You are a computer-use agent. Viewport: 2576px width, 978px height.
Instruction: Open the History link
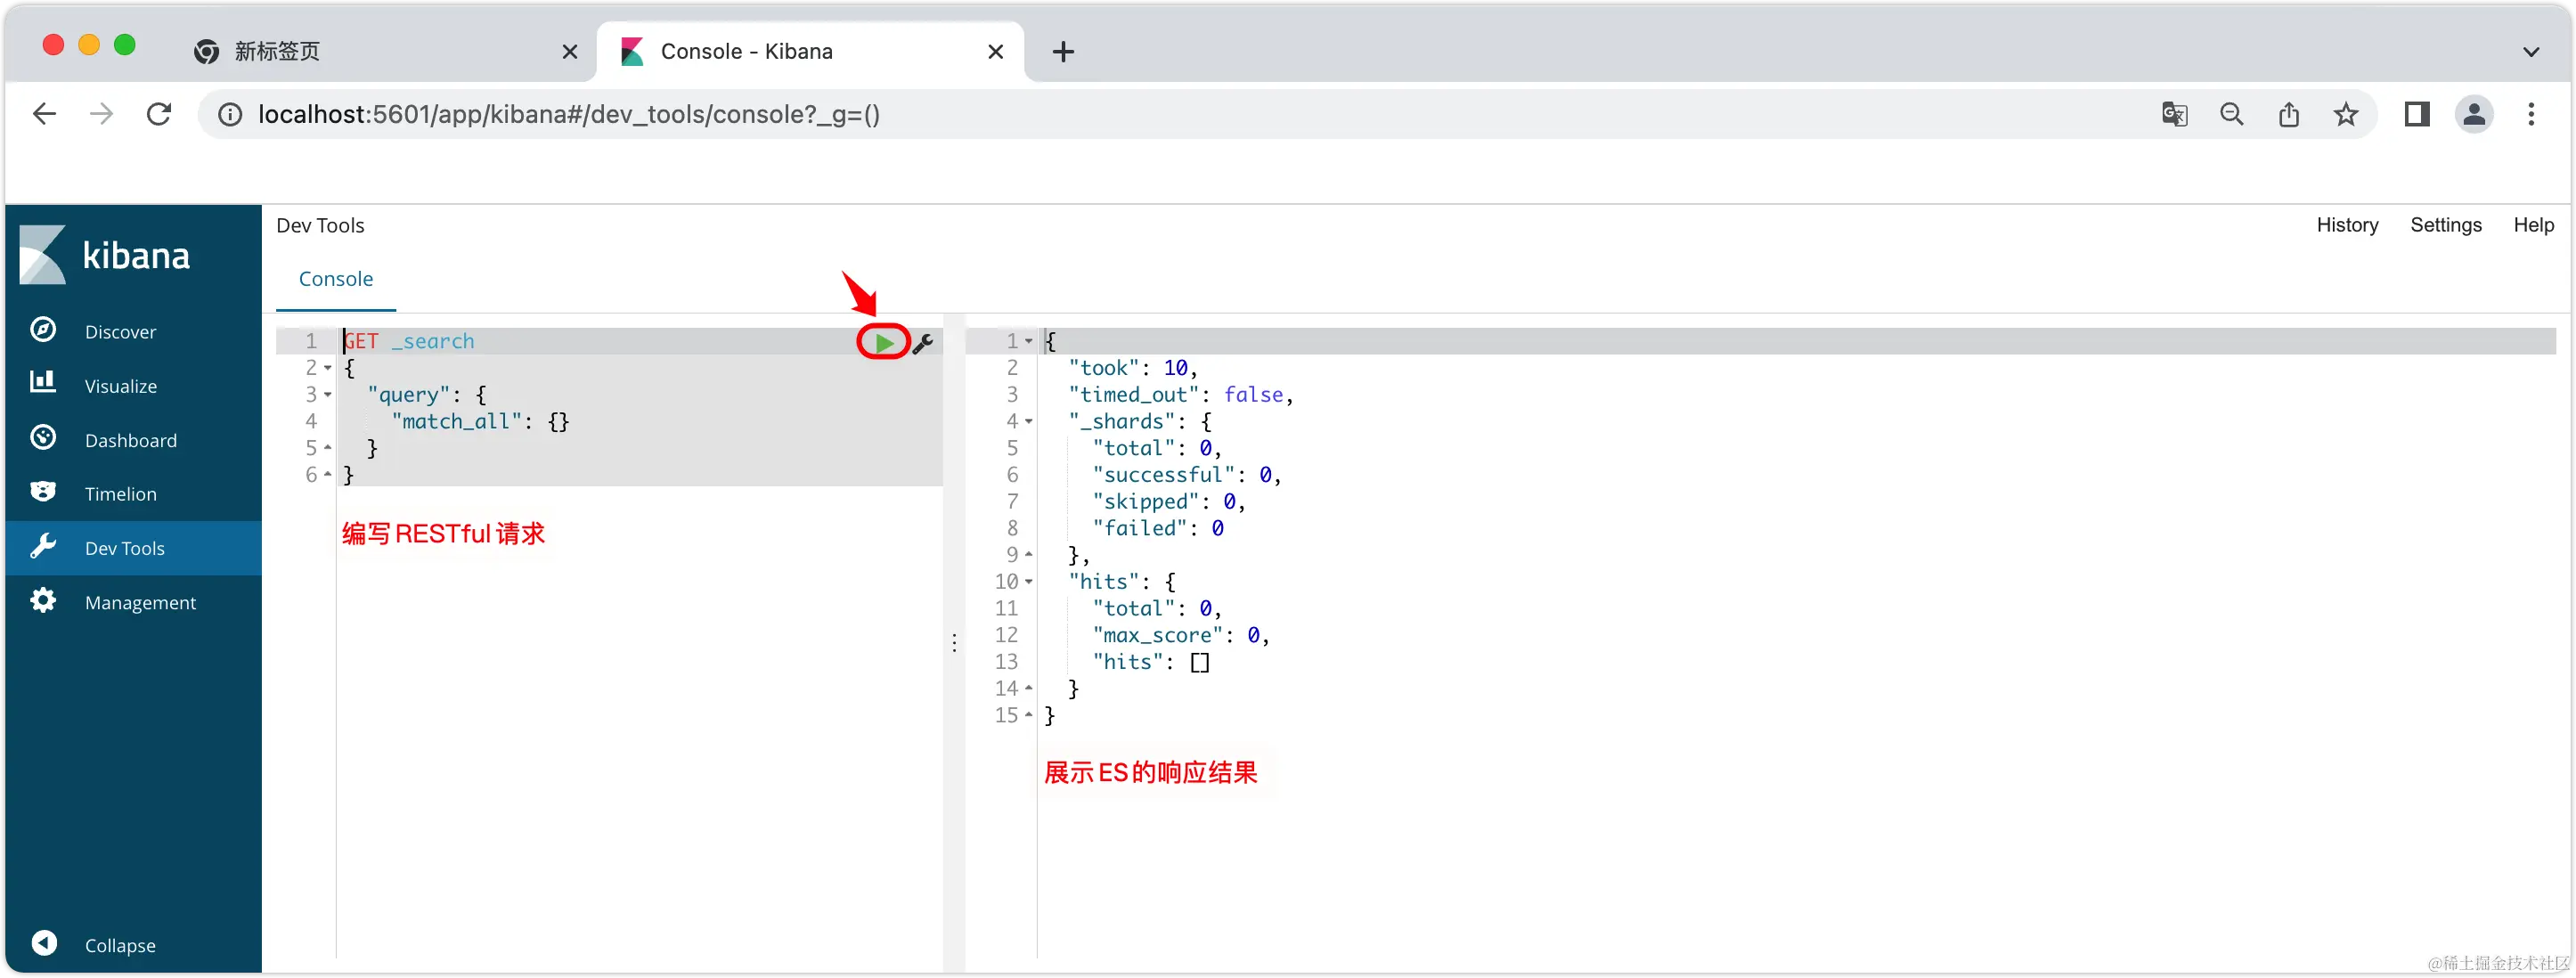pos(2346,225)
